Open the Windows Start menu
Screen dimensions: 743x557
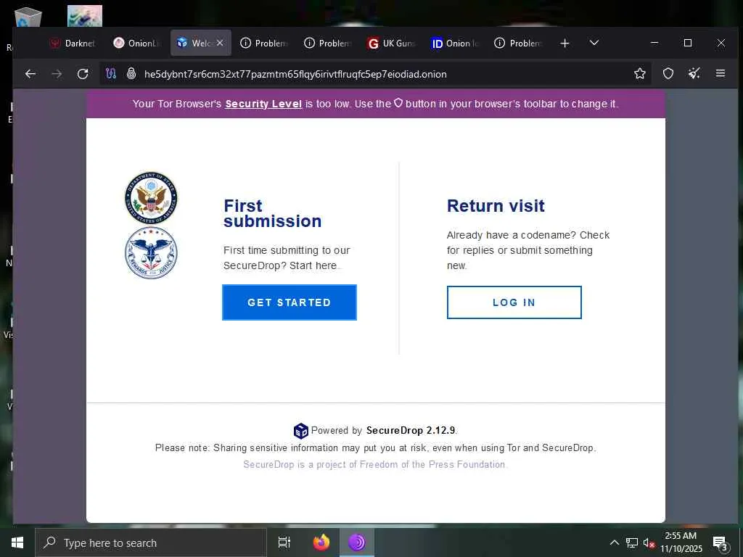17,542
